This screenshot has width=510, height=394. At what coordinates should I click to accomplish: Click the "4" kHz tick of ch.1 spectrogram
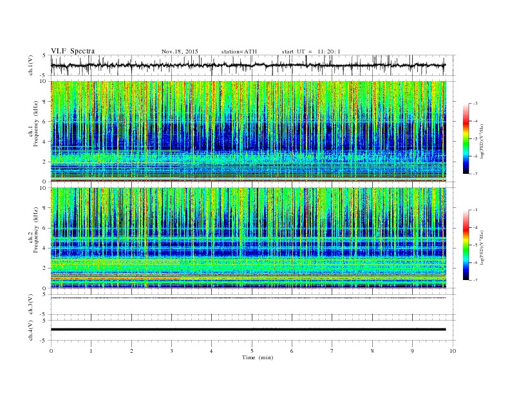[45, 142]
